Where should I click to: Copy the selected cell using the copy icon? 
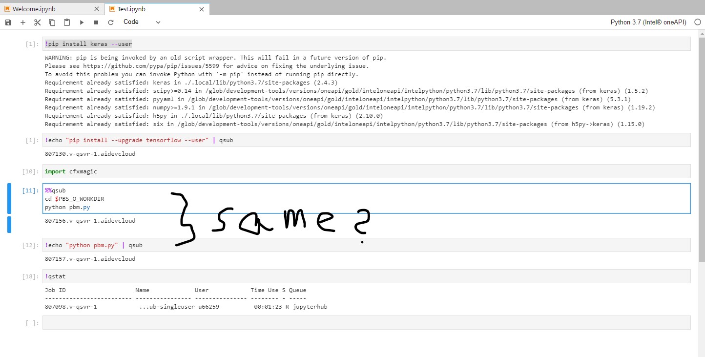[52, 22]
